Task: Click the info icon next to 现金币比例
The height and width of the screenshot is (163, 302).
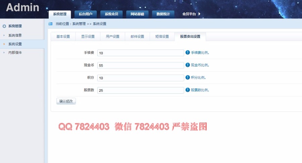Action: pyautogui.click(x=188, y=65)
